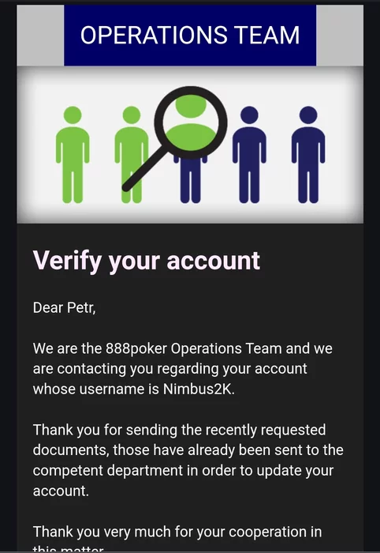Click the competent department text line

pos(183,471)
